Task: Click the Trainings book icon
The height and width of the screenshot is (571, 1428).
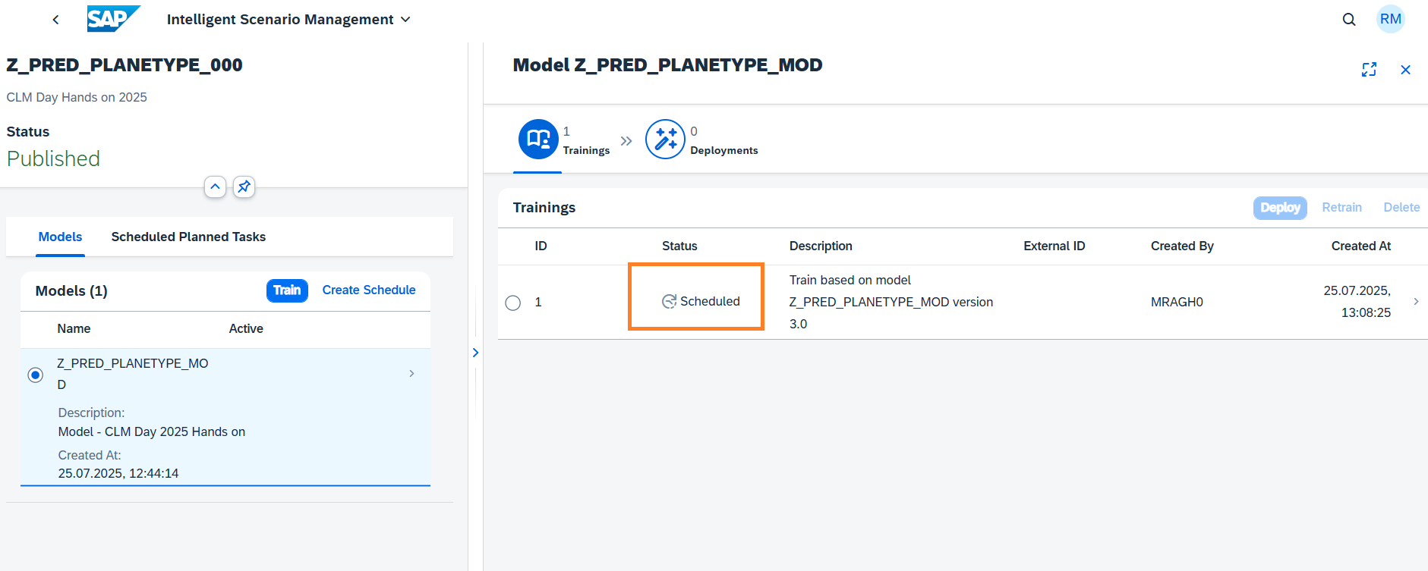Action: (x=538, y=140)
